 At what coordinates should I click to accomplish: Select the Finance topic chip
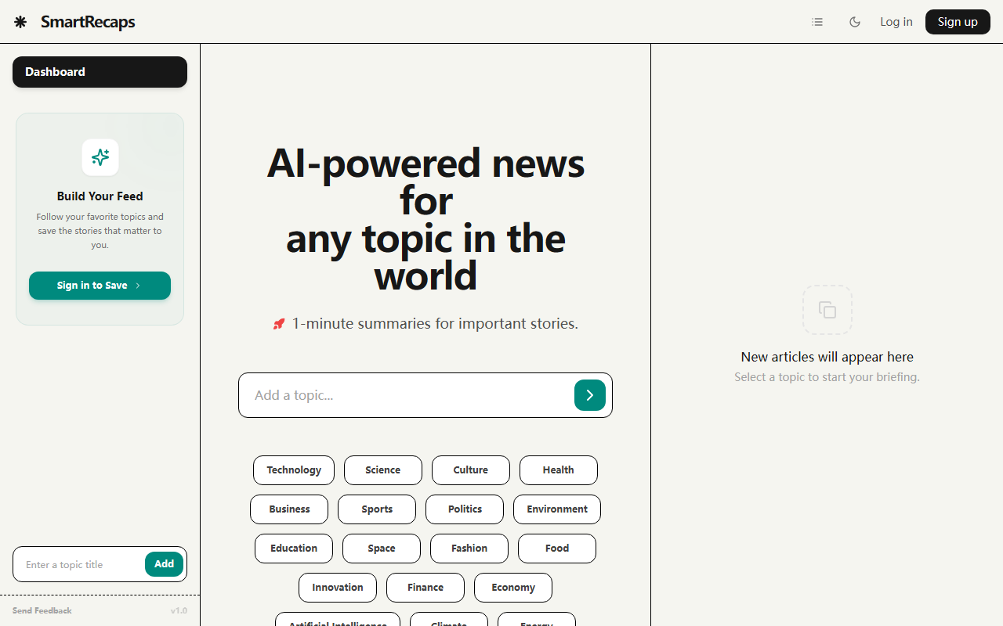coord(425,588)
